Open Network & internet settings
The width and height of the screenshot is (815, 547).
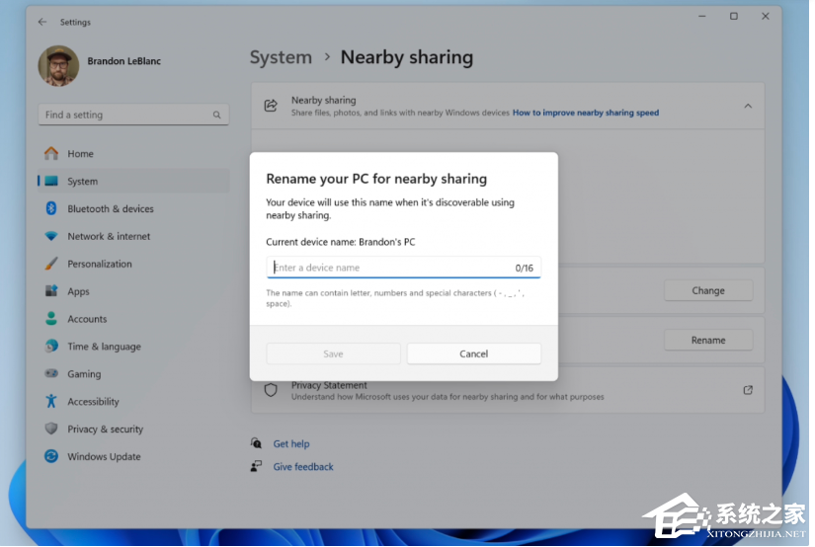(x=109, y=237)
